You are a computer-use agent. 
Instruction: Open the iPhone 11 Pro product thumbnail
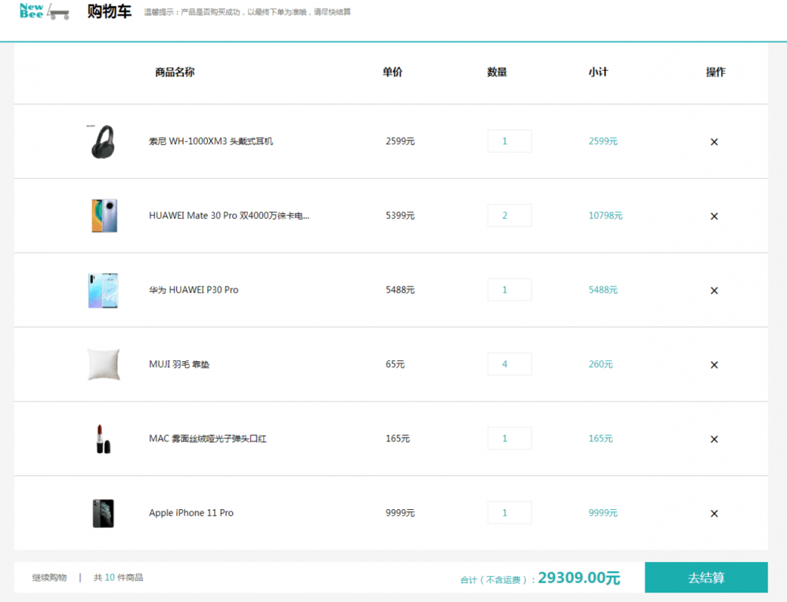point(103,512)
